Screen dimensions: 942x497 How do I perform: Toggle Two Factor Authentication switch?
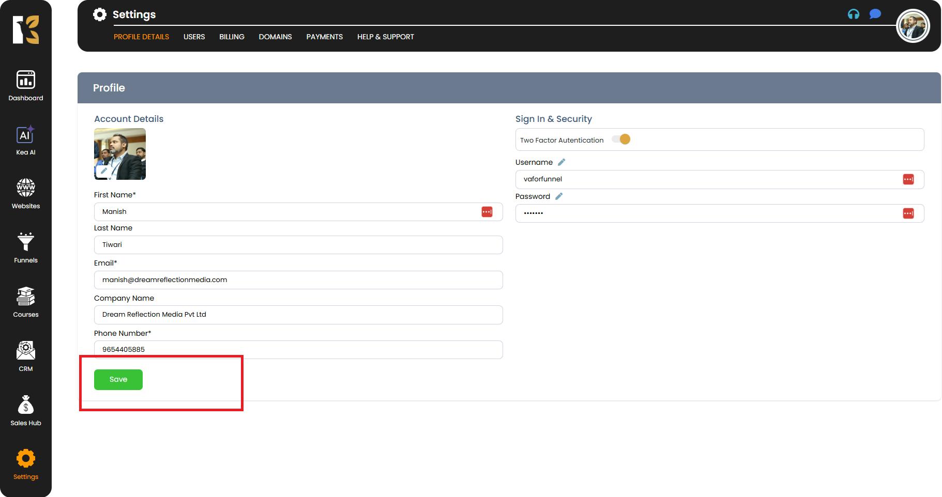(x=621, y=139)
